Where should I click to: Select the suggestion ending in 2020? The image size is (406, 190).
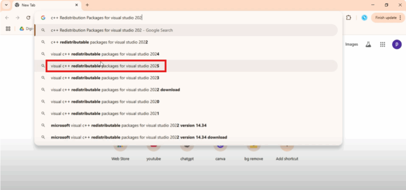186,102
